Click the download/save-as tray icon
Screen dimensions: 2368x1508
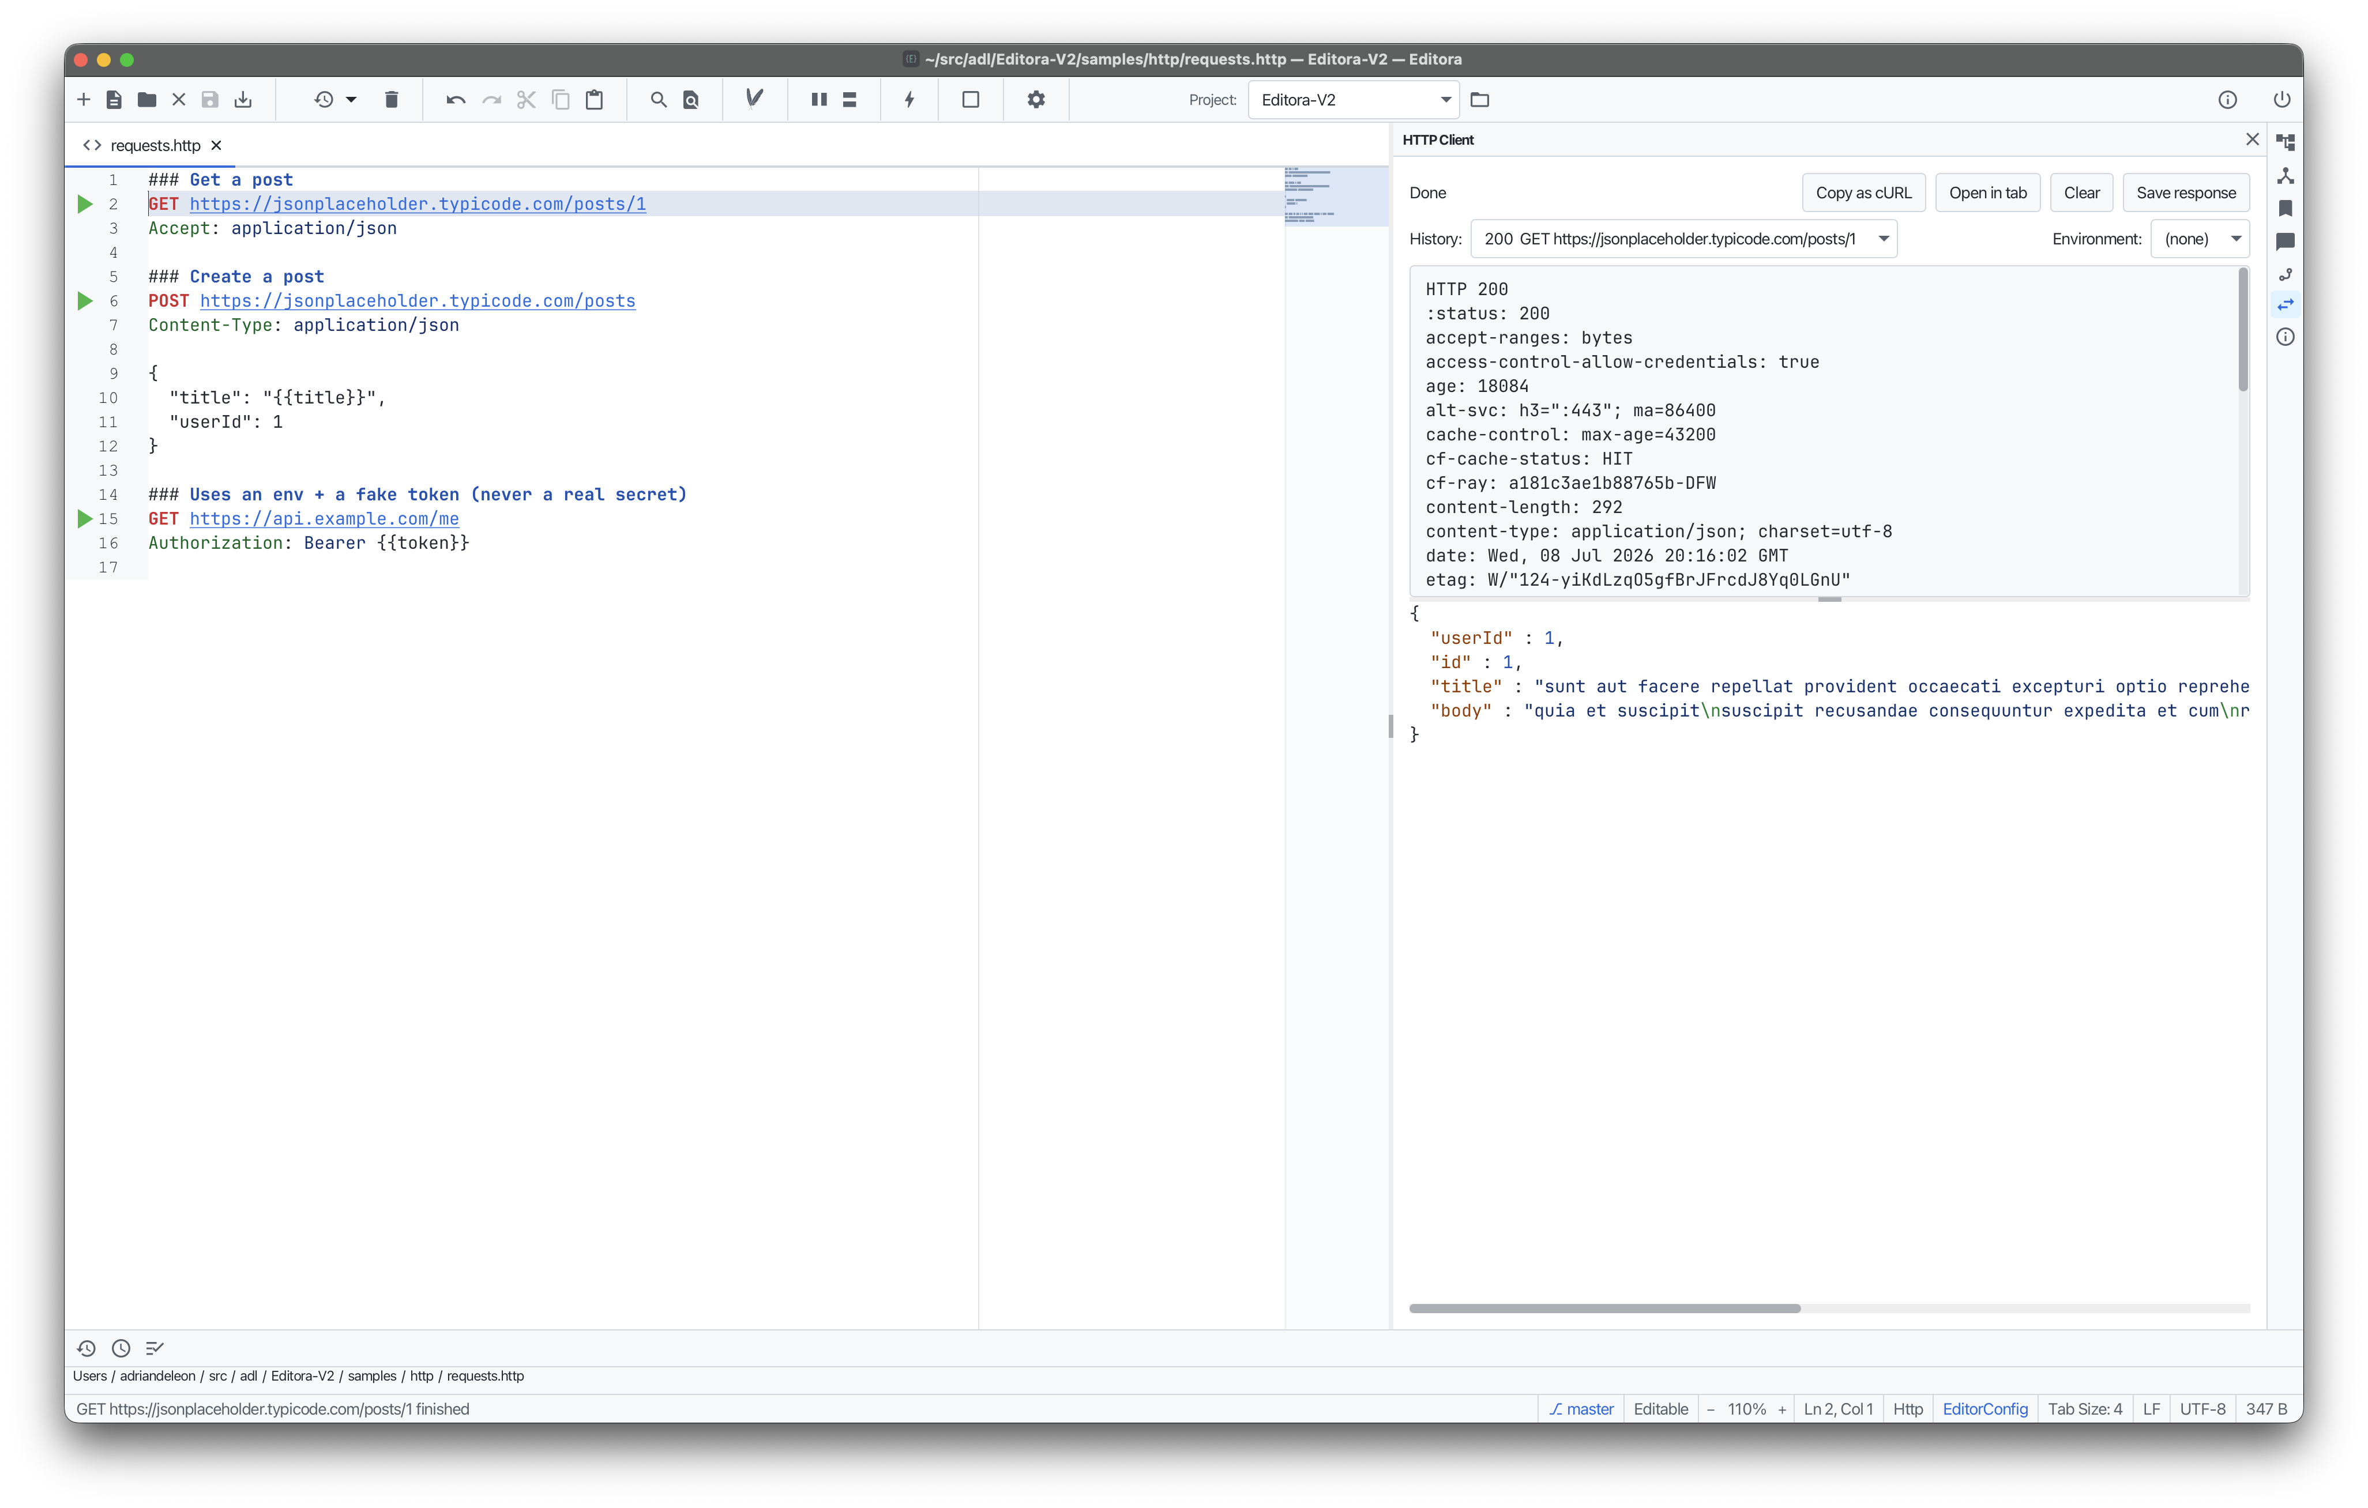click(243, 99)
